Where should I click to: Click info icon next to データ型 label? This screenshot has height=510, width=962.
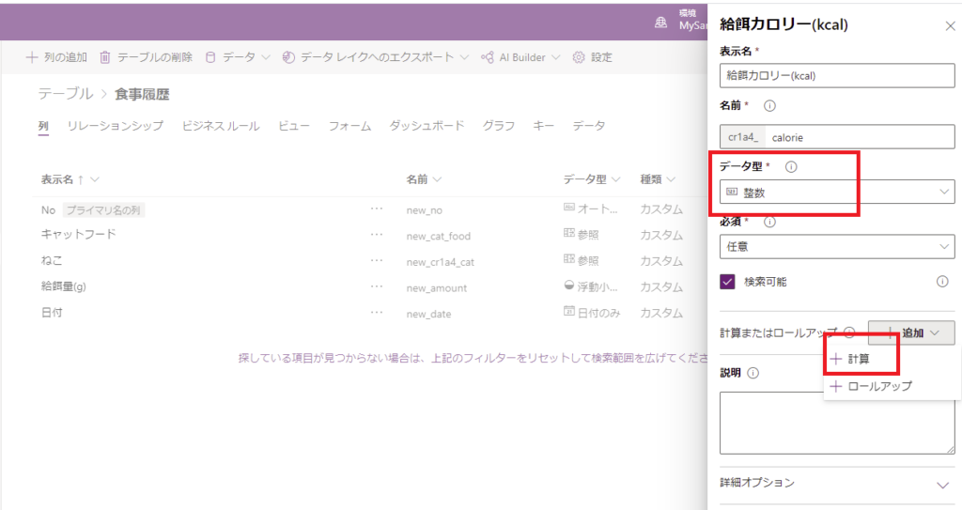coord(791,166)
